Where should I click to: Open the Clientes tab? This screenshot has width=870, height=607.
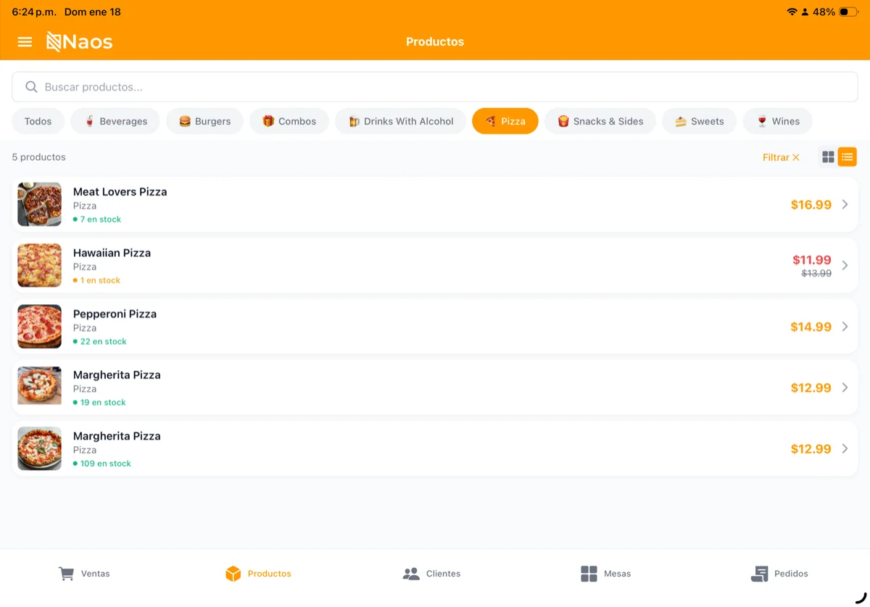coord(431,574)
